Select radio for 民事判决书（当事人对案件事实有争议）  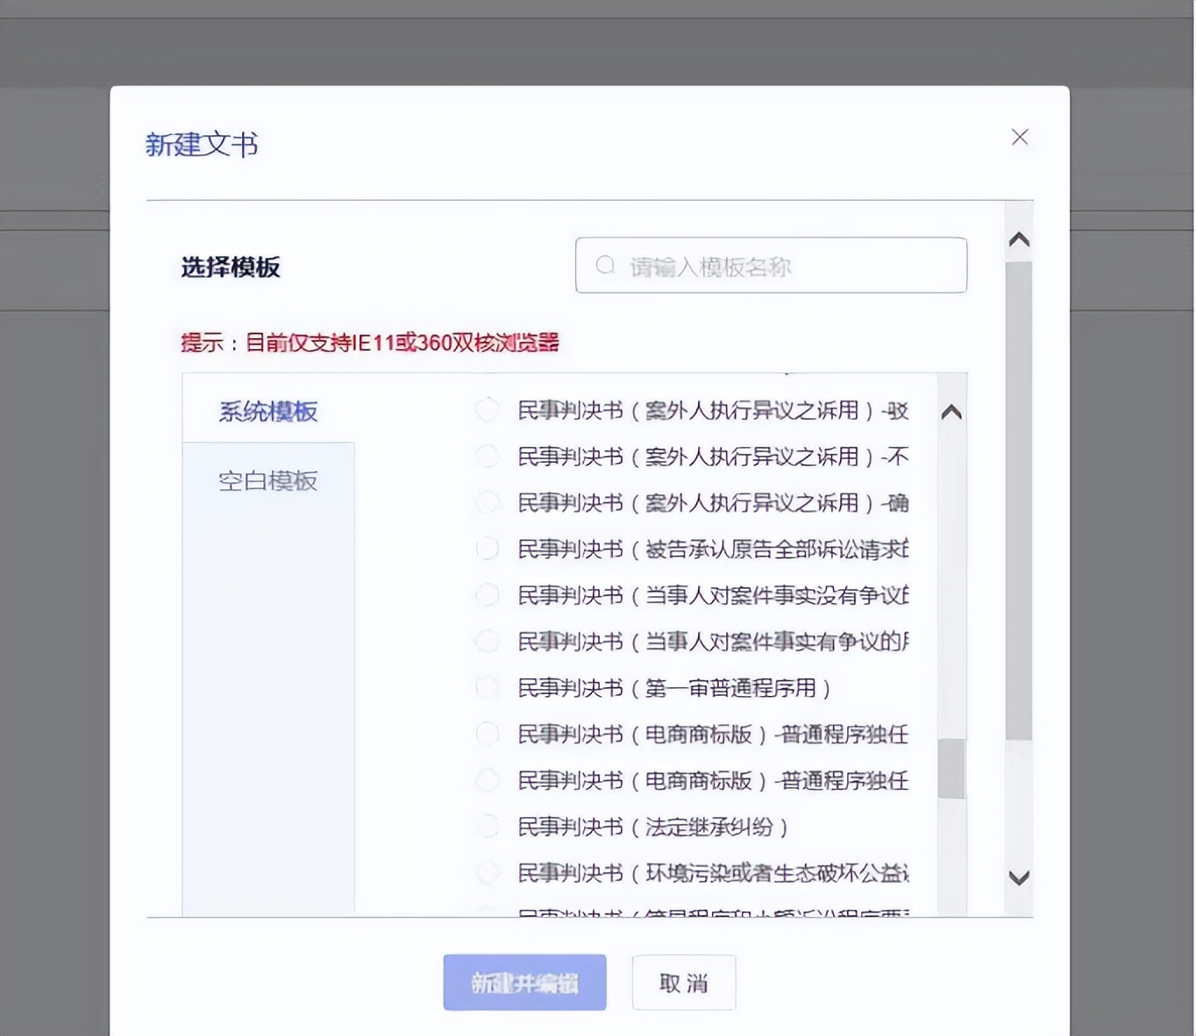tap(488, 641)
